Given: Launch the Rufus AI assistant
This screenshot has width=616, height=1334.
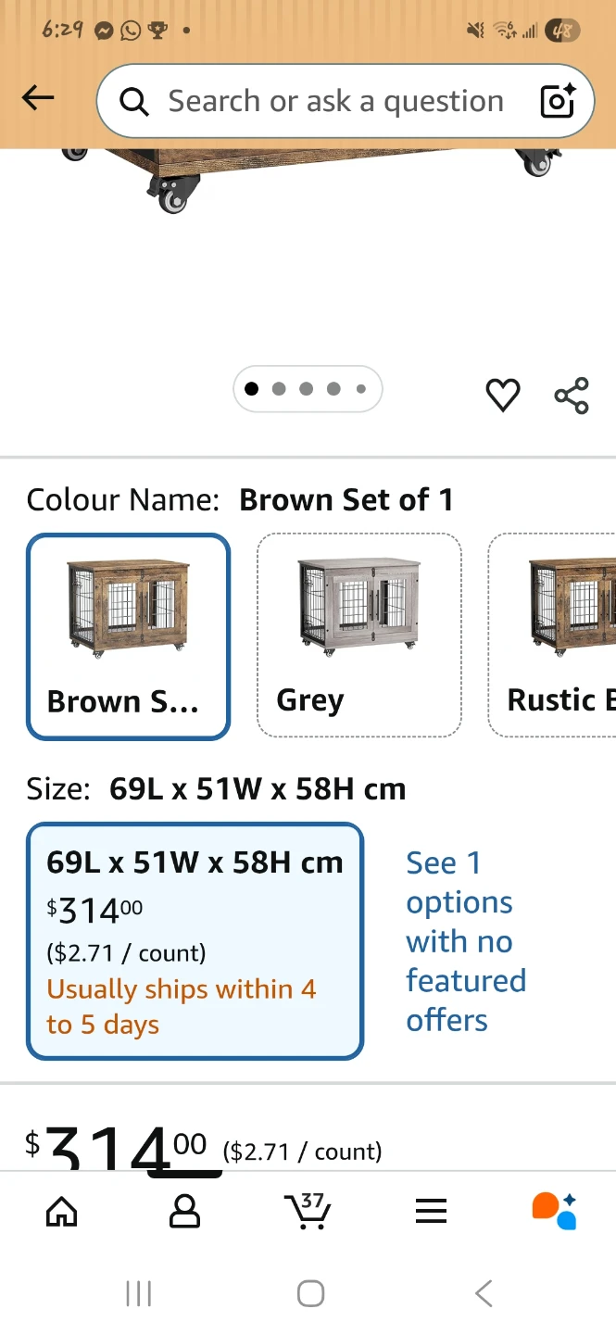Looking at the screenshot, I should point(554,1211).
